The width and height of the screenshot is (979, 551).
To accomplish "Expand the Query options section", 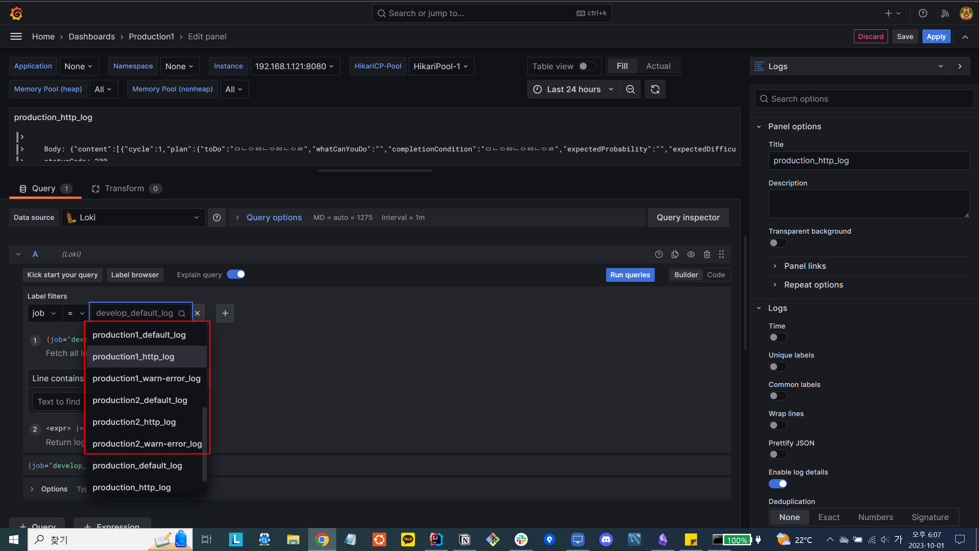I will (274, 218).
